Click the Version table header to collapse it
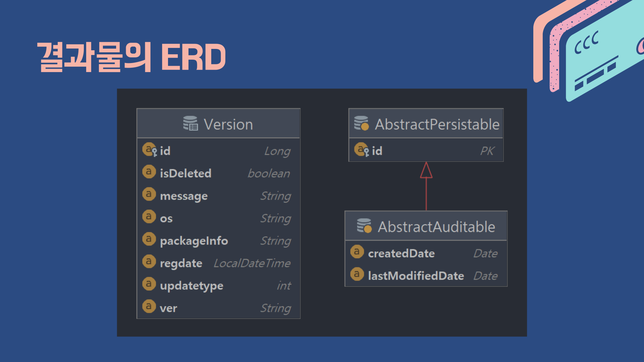Viewport: 644px width, 362px height. (229, 124)
